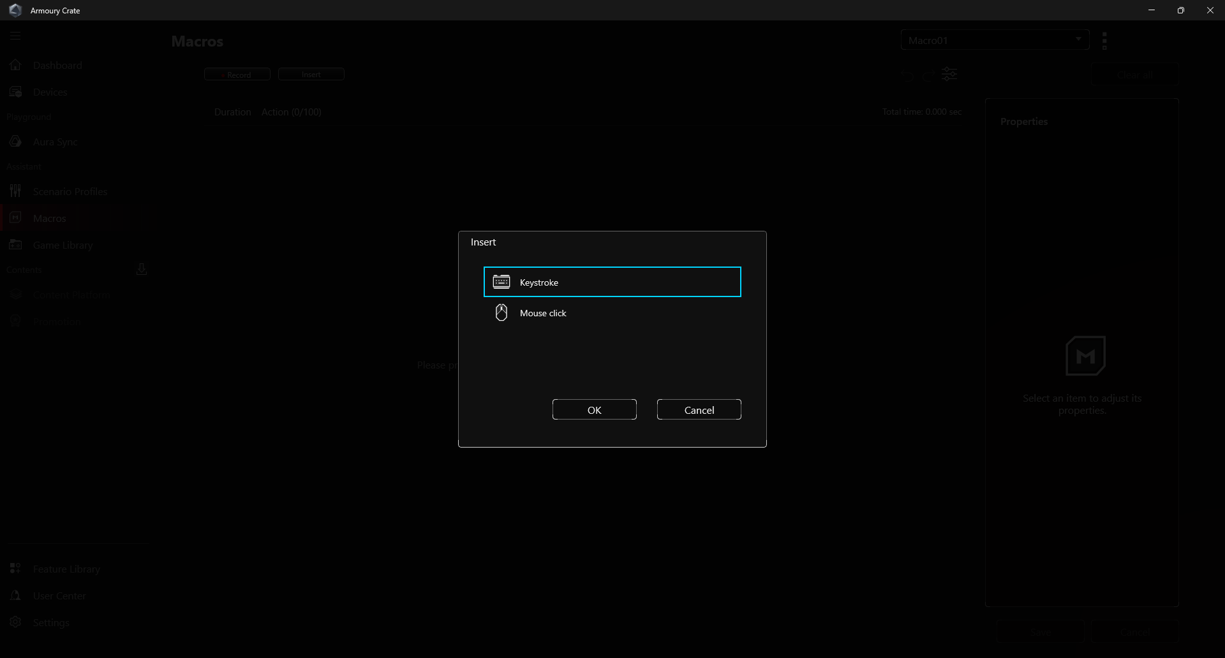This screenshot has height=658, width=1225.
Task: Click the Save button in the Macros window
Action: point(1041,632)
